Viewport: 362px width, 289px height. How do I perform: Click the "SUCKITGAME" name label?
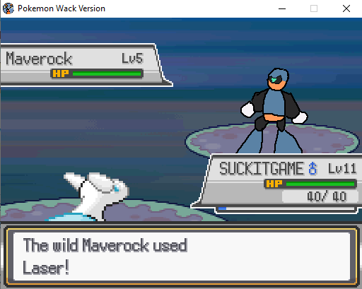262,168
